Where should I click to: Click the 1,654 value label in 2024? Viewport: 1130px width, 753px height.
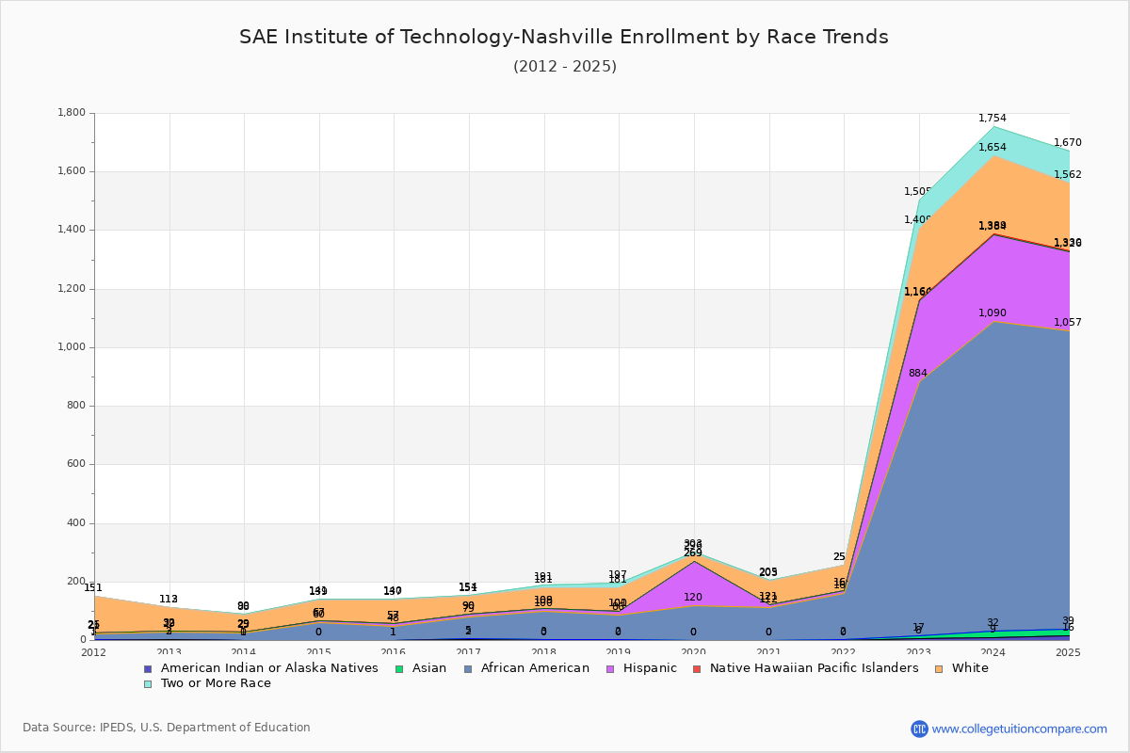[x=992, y=148]
